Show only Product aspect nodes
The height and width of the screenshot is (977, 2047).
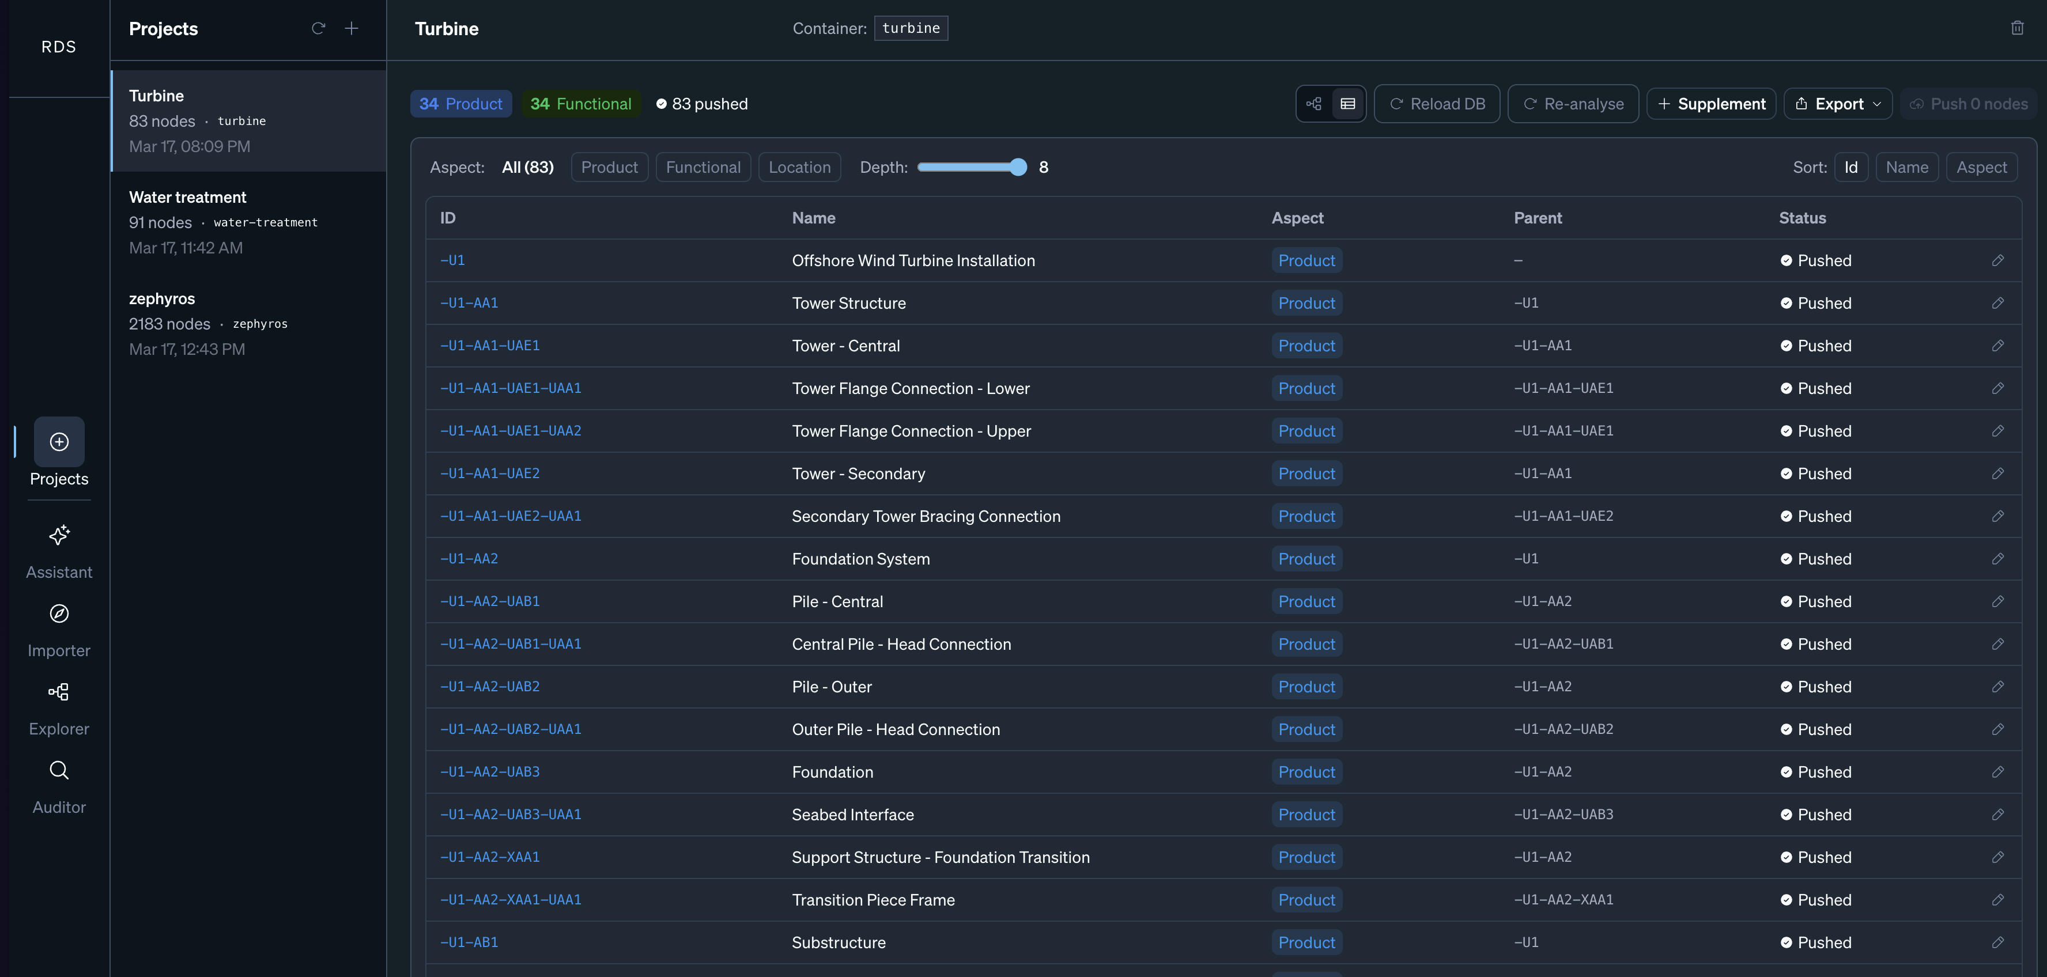pyautogui.click(x=610, y=167)
